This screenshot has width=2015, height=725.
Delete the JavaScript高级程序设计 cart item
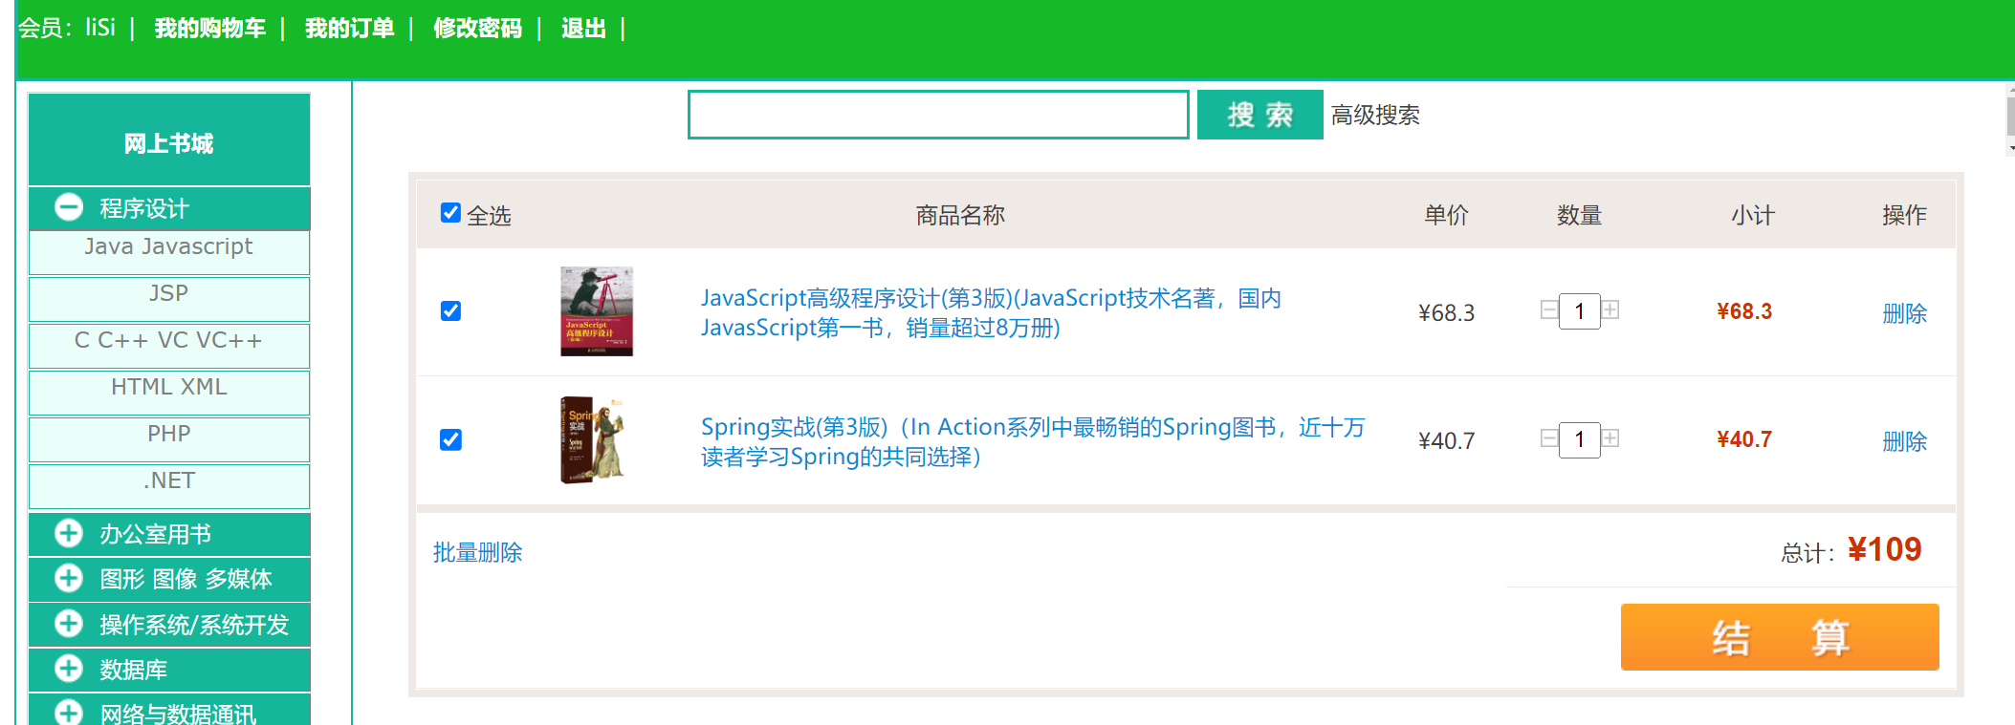click(x=1904, y=313)
